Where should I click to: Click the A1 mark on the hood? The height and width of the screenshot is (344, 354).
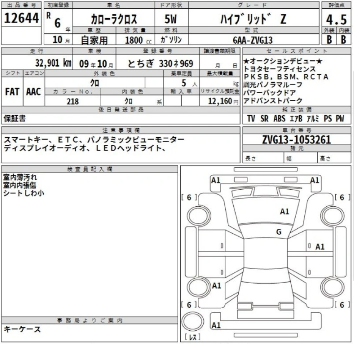(284, 211)
